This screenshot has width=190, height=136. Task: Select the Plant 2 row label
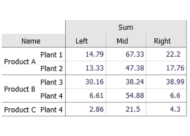(x=52, y=68)
